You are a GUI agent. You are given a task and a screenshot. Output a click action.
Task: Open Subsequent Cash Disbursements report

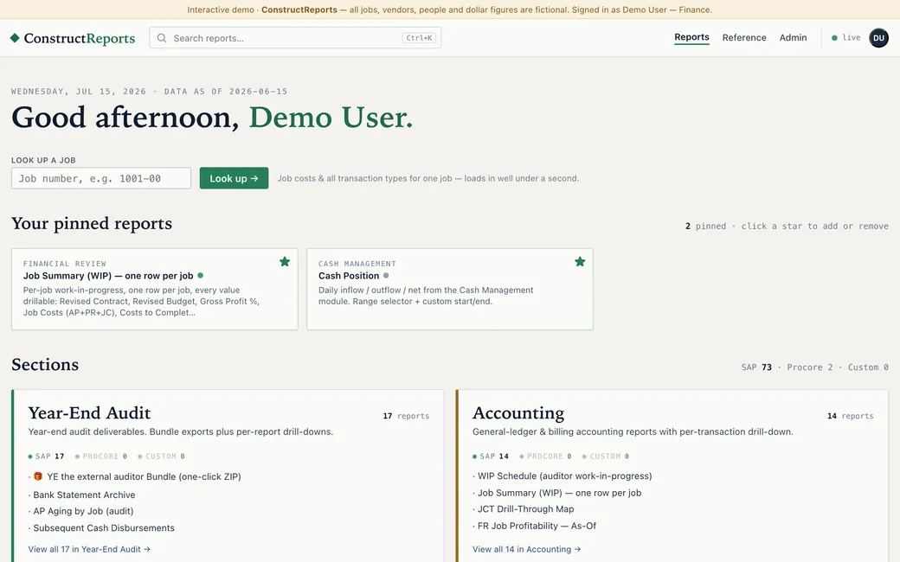[x=103, y=527]
